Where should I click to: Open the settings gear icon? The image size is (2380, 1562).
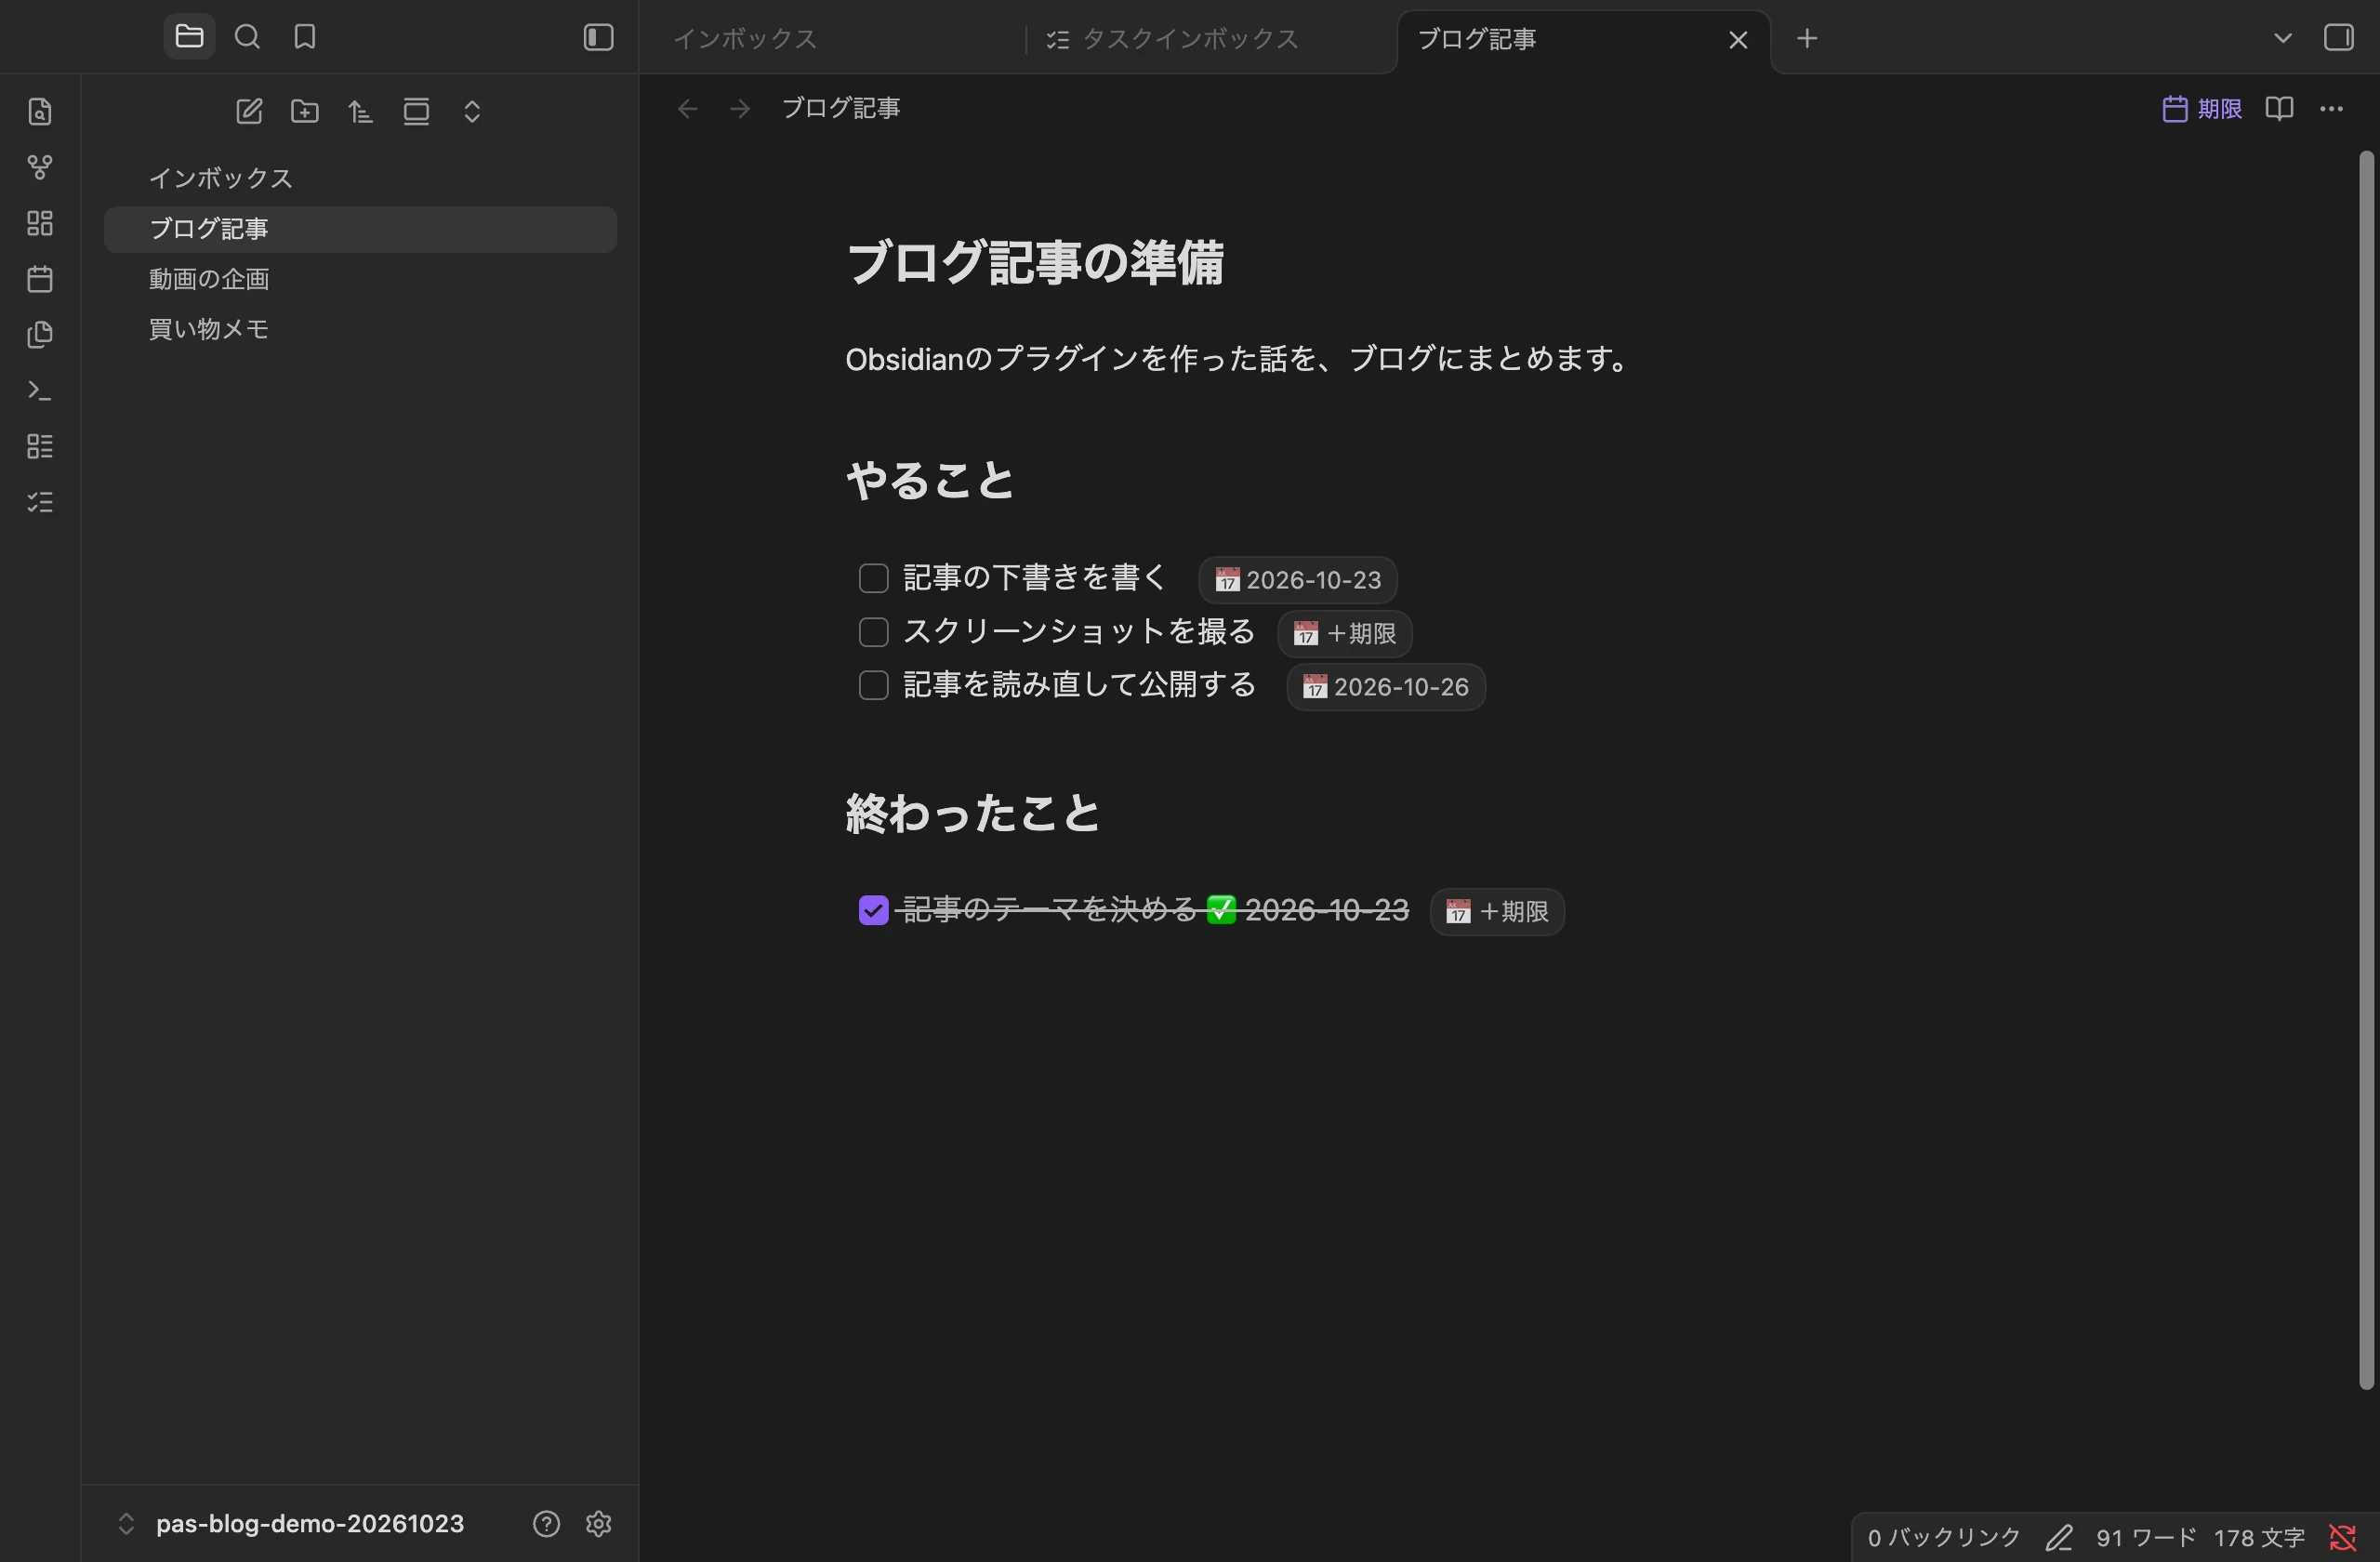coord(598,1523)
